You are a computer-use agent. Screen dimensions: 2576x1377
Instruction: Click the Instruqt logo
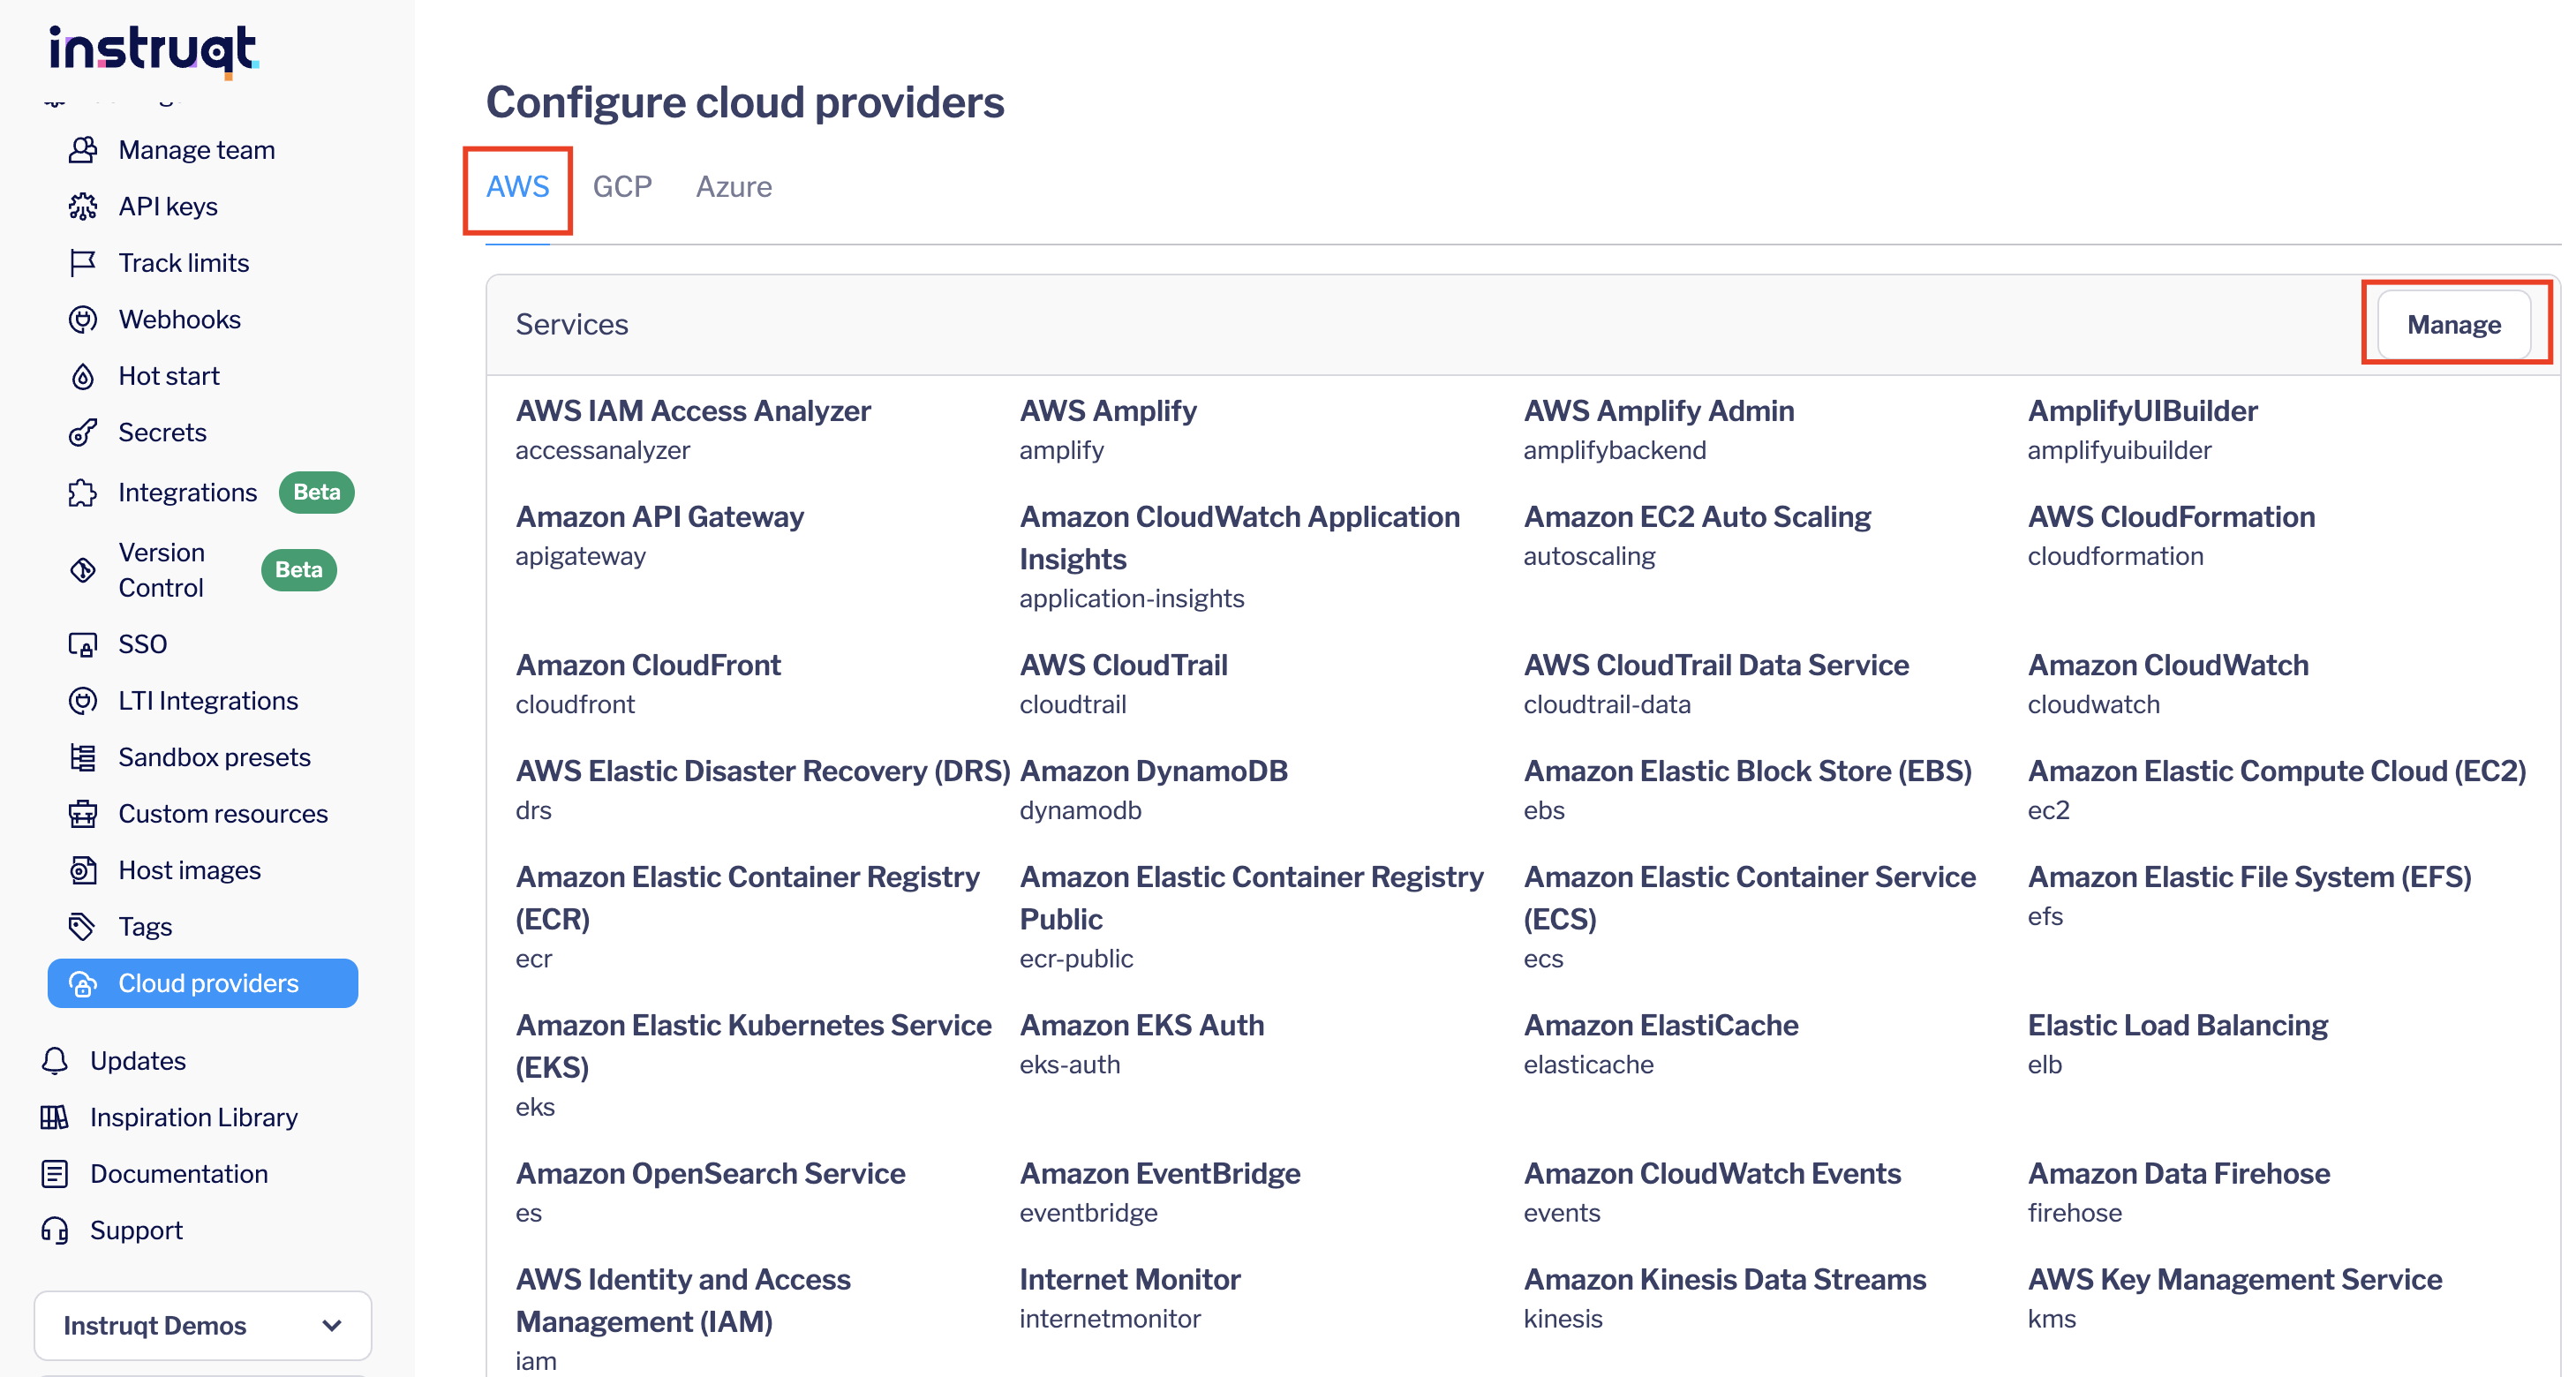point(154,49)
